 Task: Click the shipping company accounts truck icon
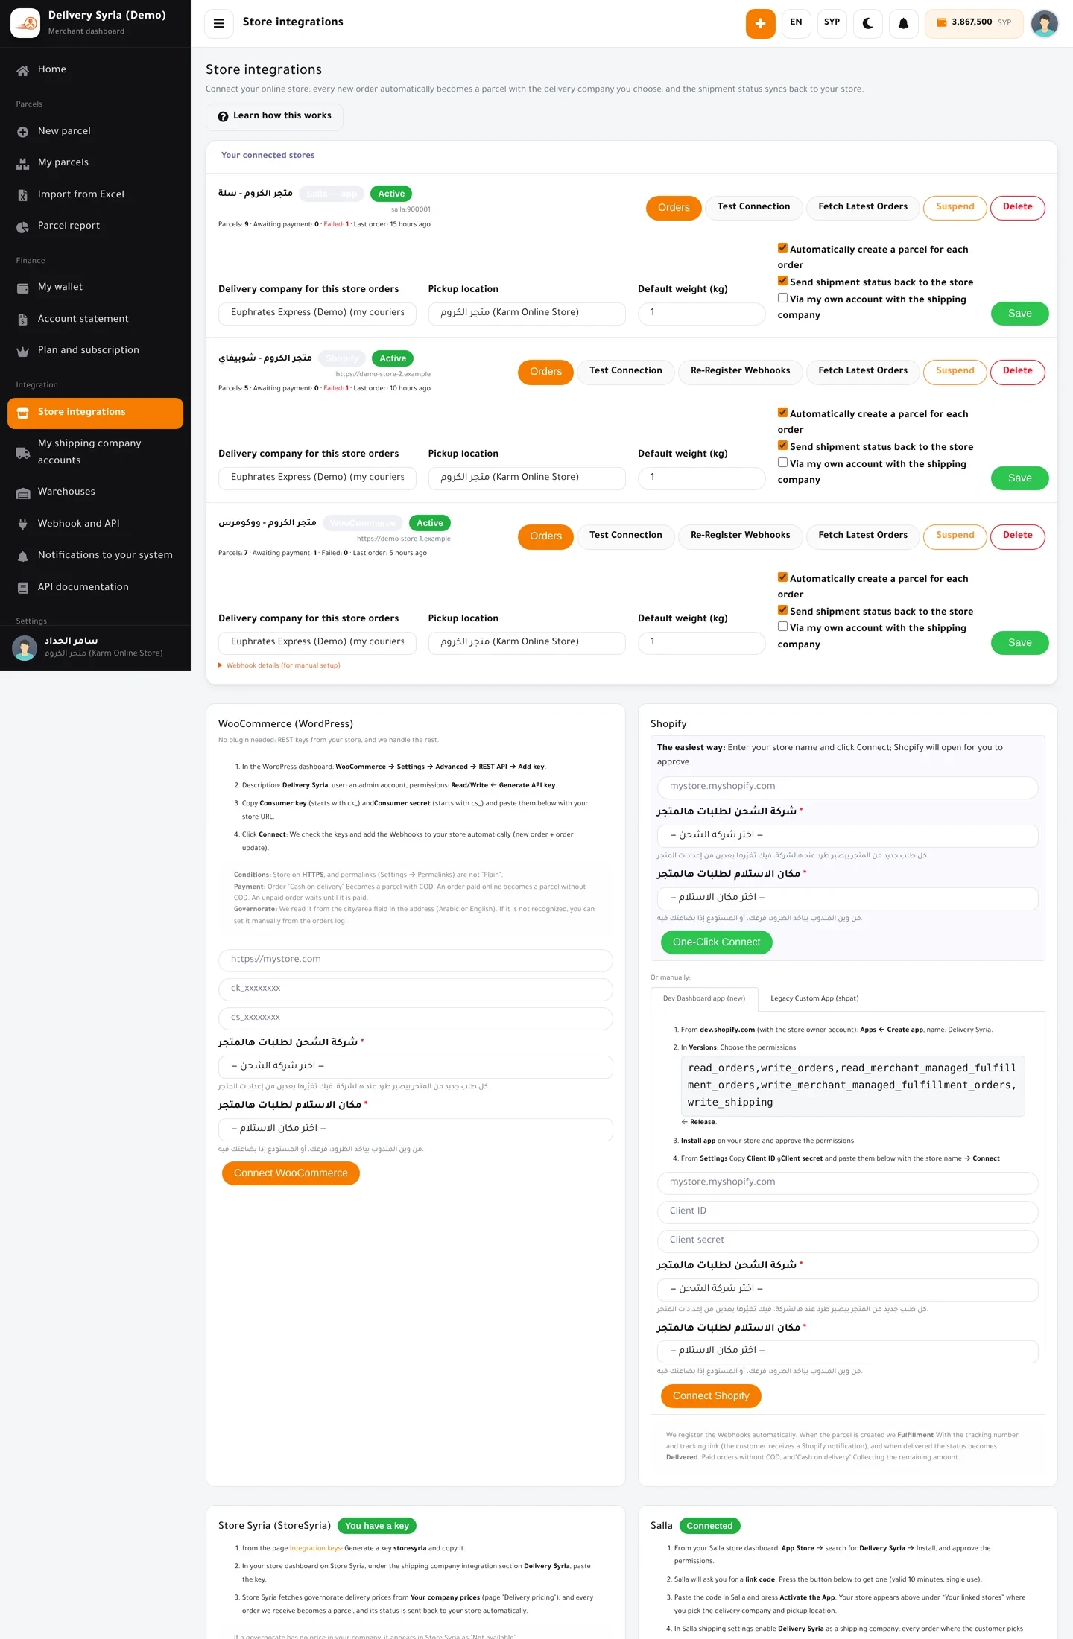click(23, 452)
